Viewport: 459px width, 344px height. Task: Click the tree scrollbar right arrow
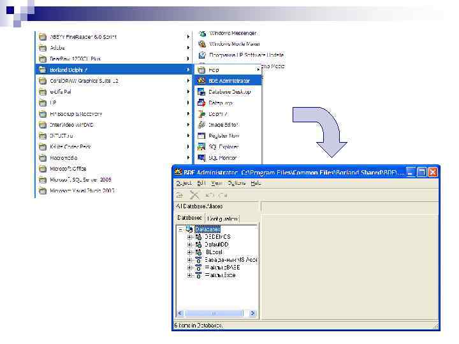[252, 313]
